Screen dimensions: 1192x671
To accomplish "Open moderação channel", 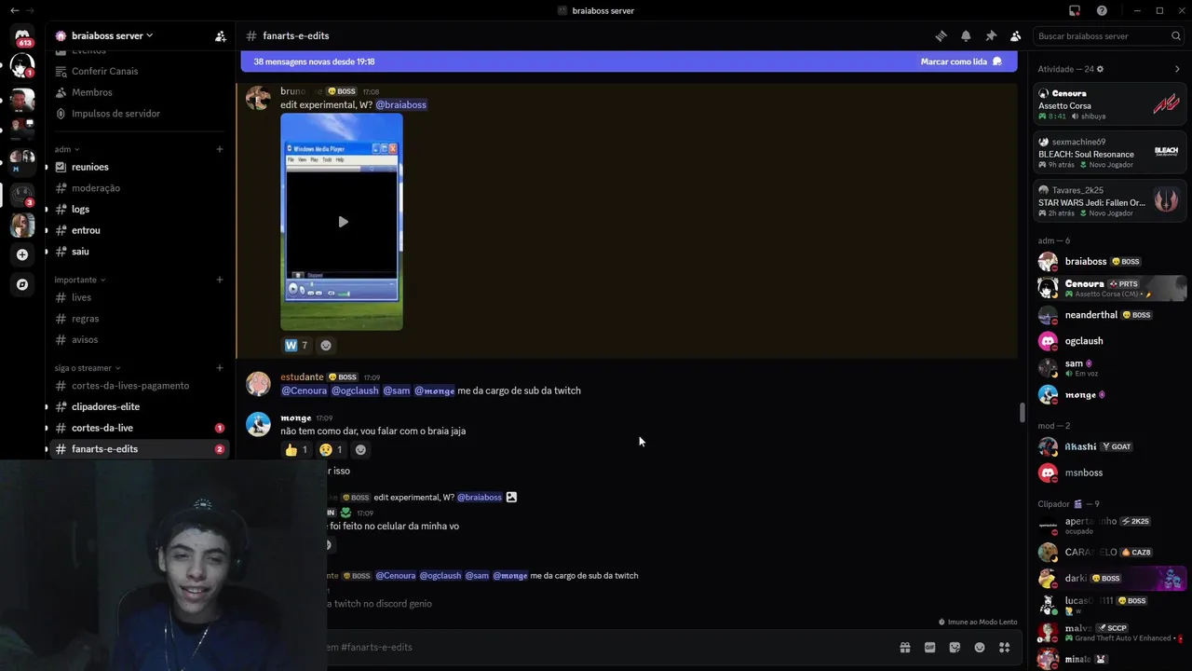I will point(140,188).
